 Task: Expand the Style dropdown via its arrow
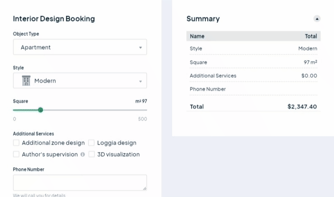140,81
